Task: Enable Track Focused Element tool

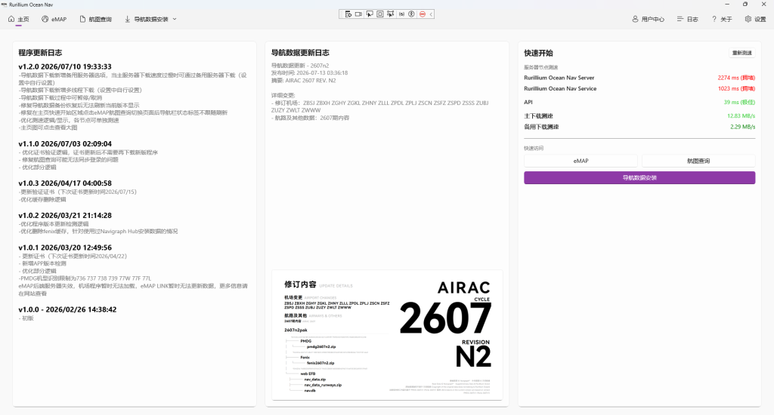Action: click(x=391, y=14)
